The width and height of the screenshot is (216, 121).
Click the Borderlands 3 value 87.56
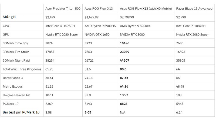tap(124, 78)
